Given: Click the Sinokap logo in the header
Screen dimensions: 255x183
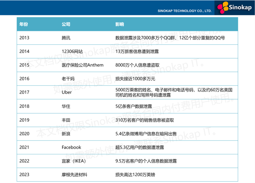Looking at the screenshot, I should coord(234,7).
